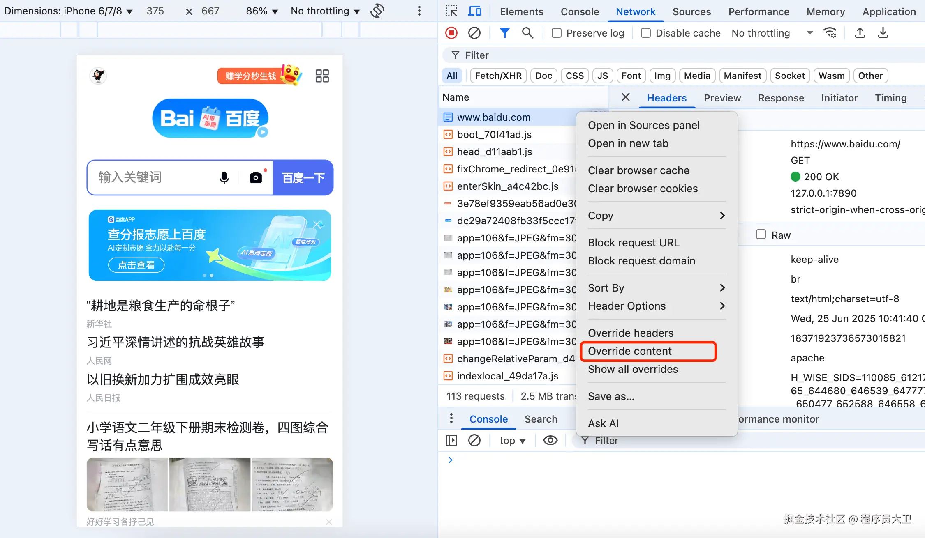925x538 pixels.
Task: Check the Raw headers checkbox
Action: tap(761, 235)
